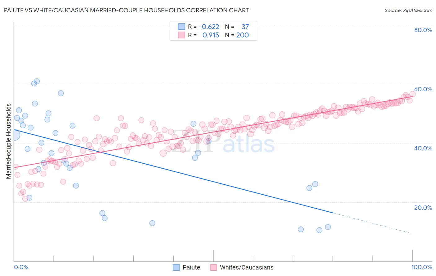The image size is (436, 276).
Task: Click the large blue Paiute point on y-axis
Action: tap(14, 135)
